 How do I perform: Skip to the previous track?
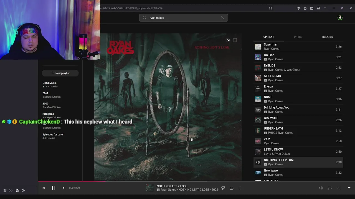[43, 188]
